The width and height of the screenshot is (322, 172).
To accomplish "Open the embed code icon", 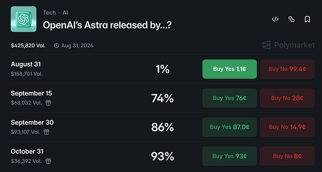I will coord(275,19).
